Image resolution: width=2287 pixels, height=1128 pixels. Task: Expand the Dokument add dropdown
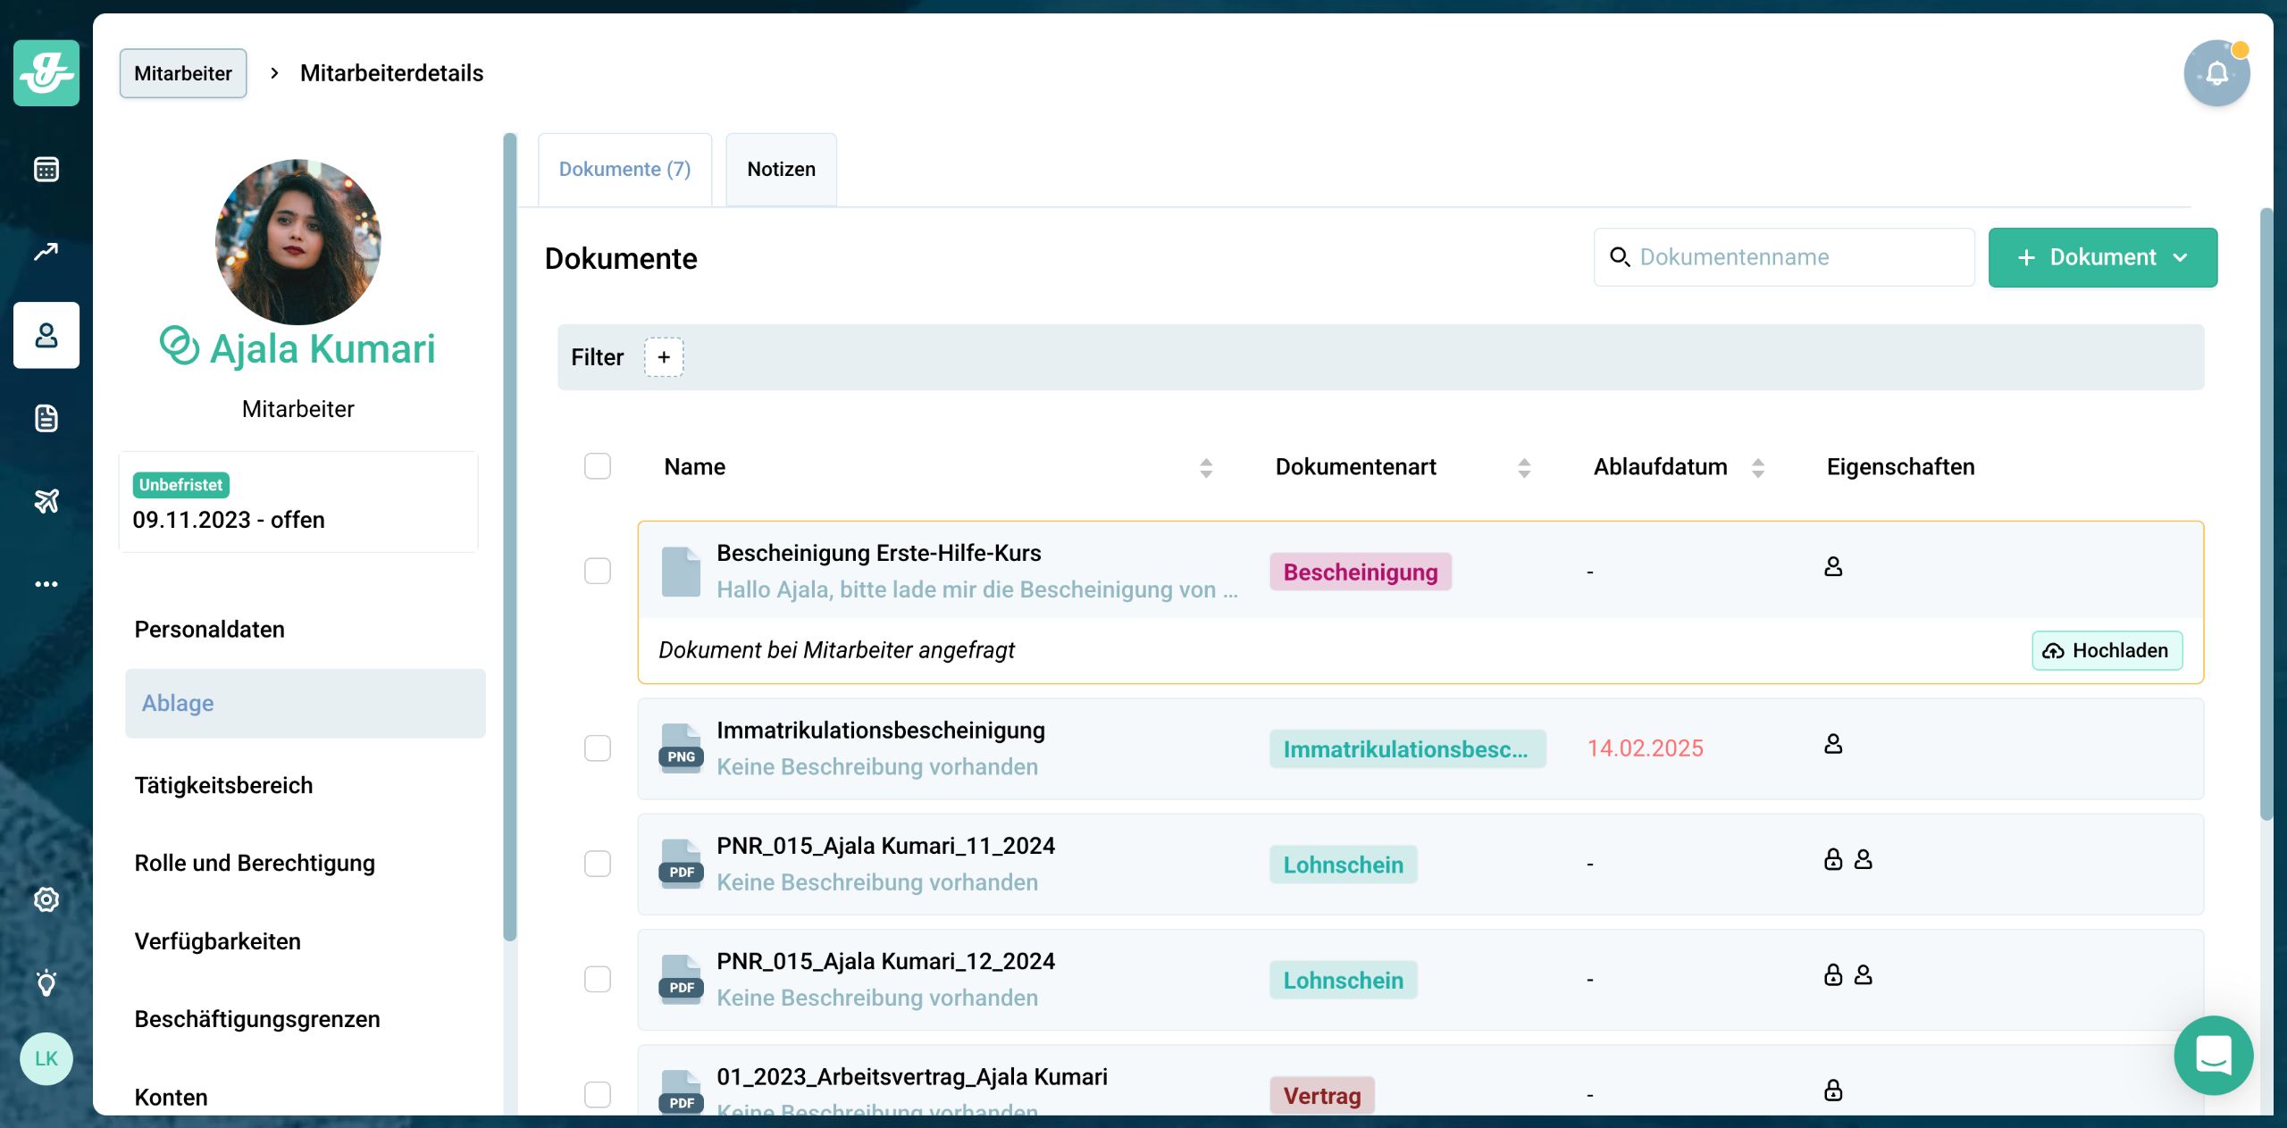point(2102,257)
